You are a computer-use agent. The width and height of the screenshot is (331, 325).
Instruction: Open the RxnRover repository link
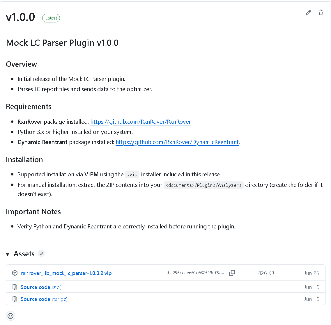(140, 122)
